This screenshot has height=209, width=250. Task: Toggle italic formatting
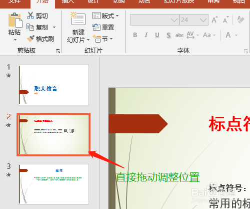pyautogui.click(x=146, y=35)
